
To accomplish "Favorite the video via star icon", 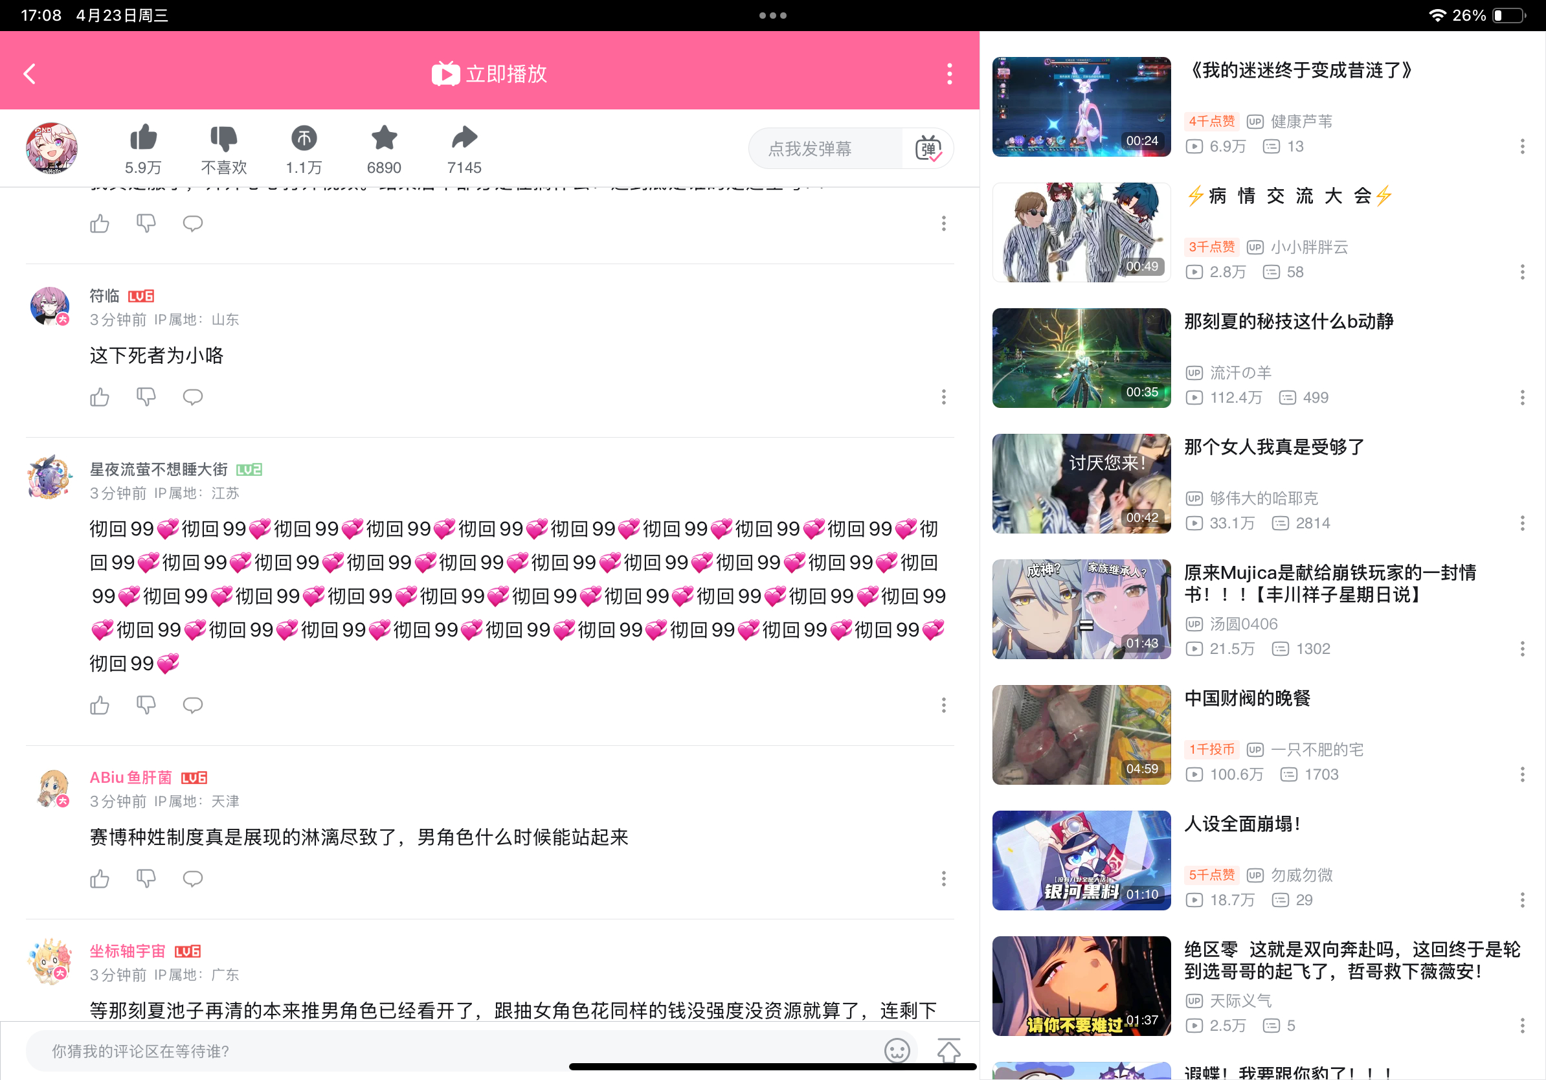I will point(384,150).
